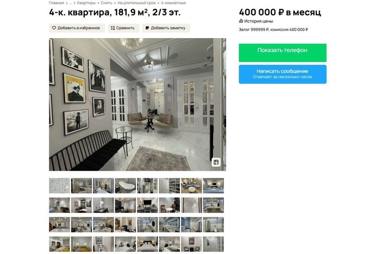The width and height of the screenshot is (381, 254).
Task: Select the last thumbnail in the bottom row
Action: (213, 244)
